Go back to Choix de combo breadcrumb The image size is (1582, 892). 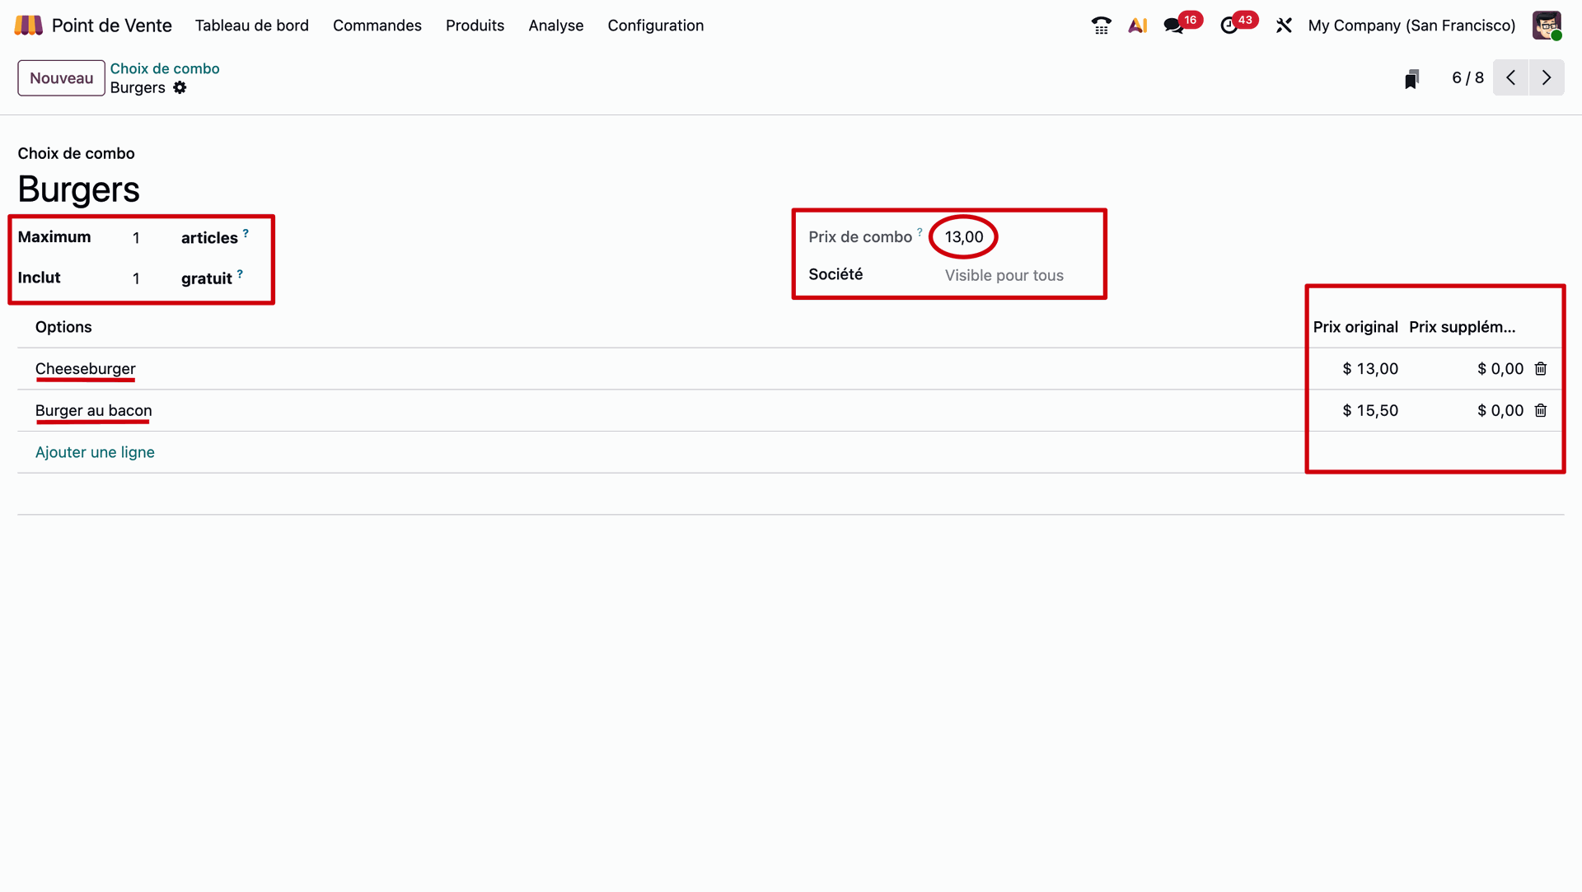(165, 68)
